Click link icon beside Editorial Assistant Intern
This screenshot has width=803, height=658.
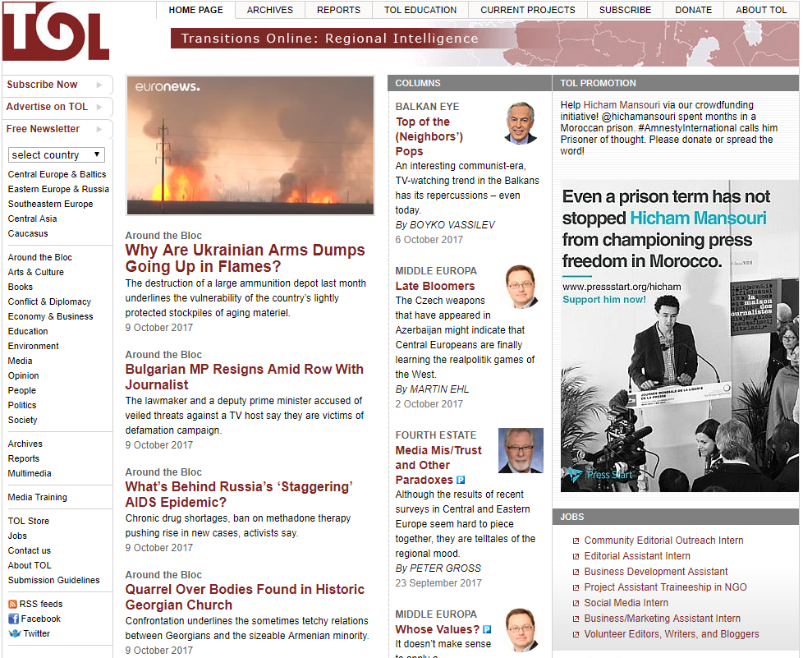tap(576, 556)
